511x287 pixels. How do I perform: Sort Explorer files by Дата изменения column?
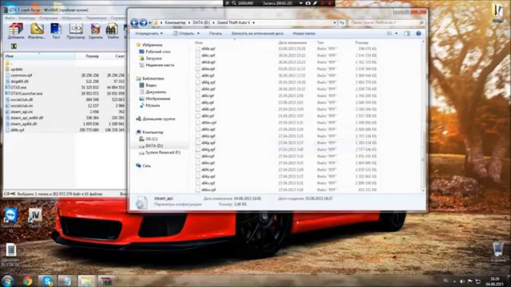click(293, 42)
